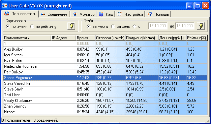
Task: Click the Деньги(руб/$) column header
Action: point(172,38)
